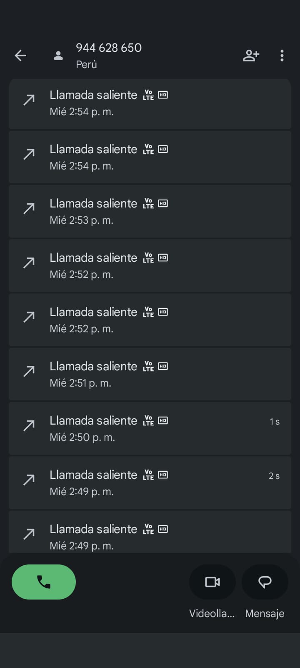Open the Mié 2:51 p. m. call entry
The width and height of the screenshot is (300, 668).
point(150,374)
